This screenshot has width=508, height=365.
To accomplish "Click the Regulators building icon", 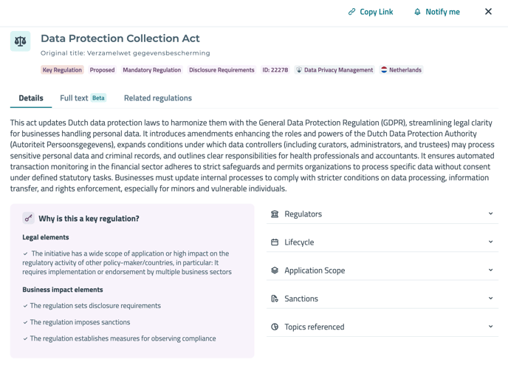I will [275, 214].
